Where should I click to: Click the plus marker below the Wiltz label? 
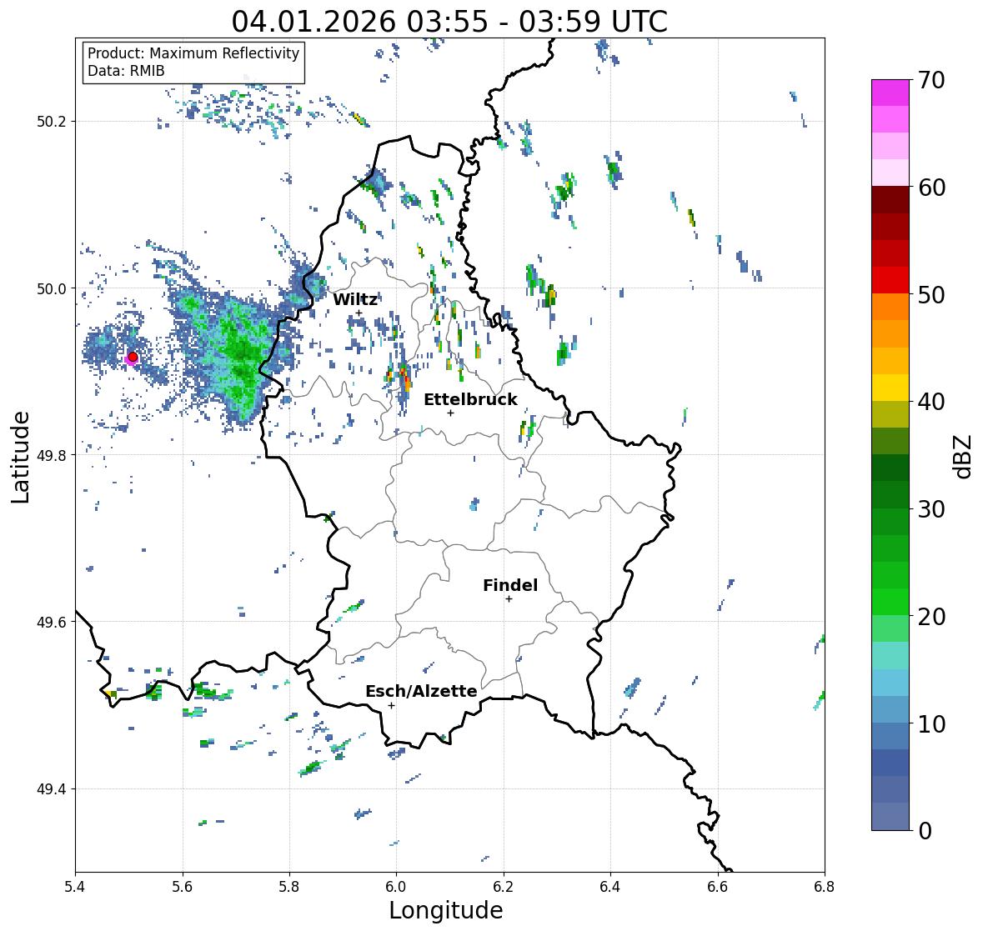pos(359,313)
